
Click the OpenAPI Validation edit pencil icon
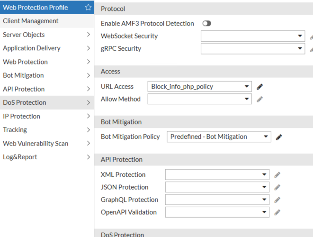coord(277,212)
